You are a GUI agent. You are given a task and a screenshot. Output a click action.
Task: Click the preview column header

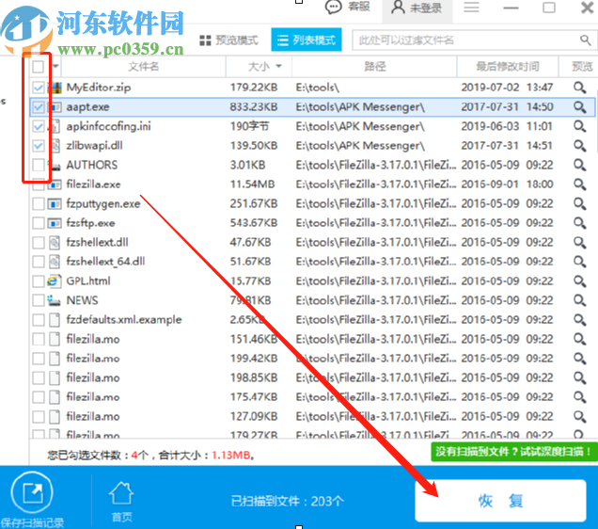coord(582,67)
